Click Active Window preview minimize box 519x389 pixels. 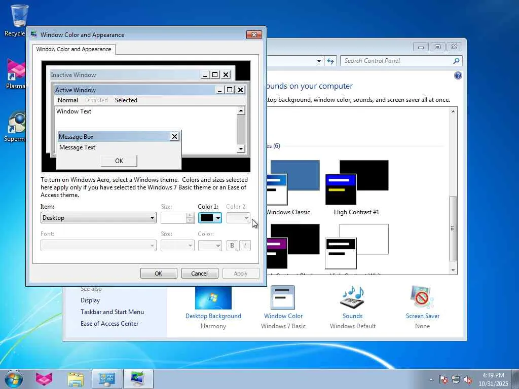(x=219, y=90)
